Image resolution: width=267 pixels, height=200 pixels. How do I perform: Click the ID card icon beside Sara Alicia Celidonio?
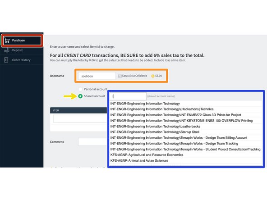120,76
